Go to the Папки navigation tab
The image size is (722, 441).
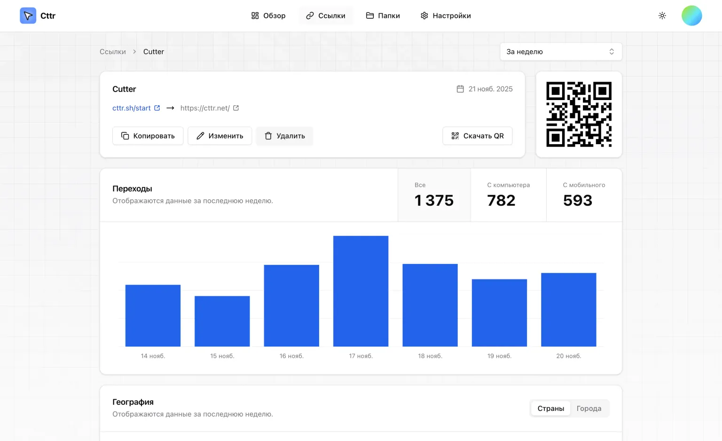point(383,15)
